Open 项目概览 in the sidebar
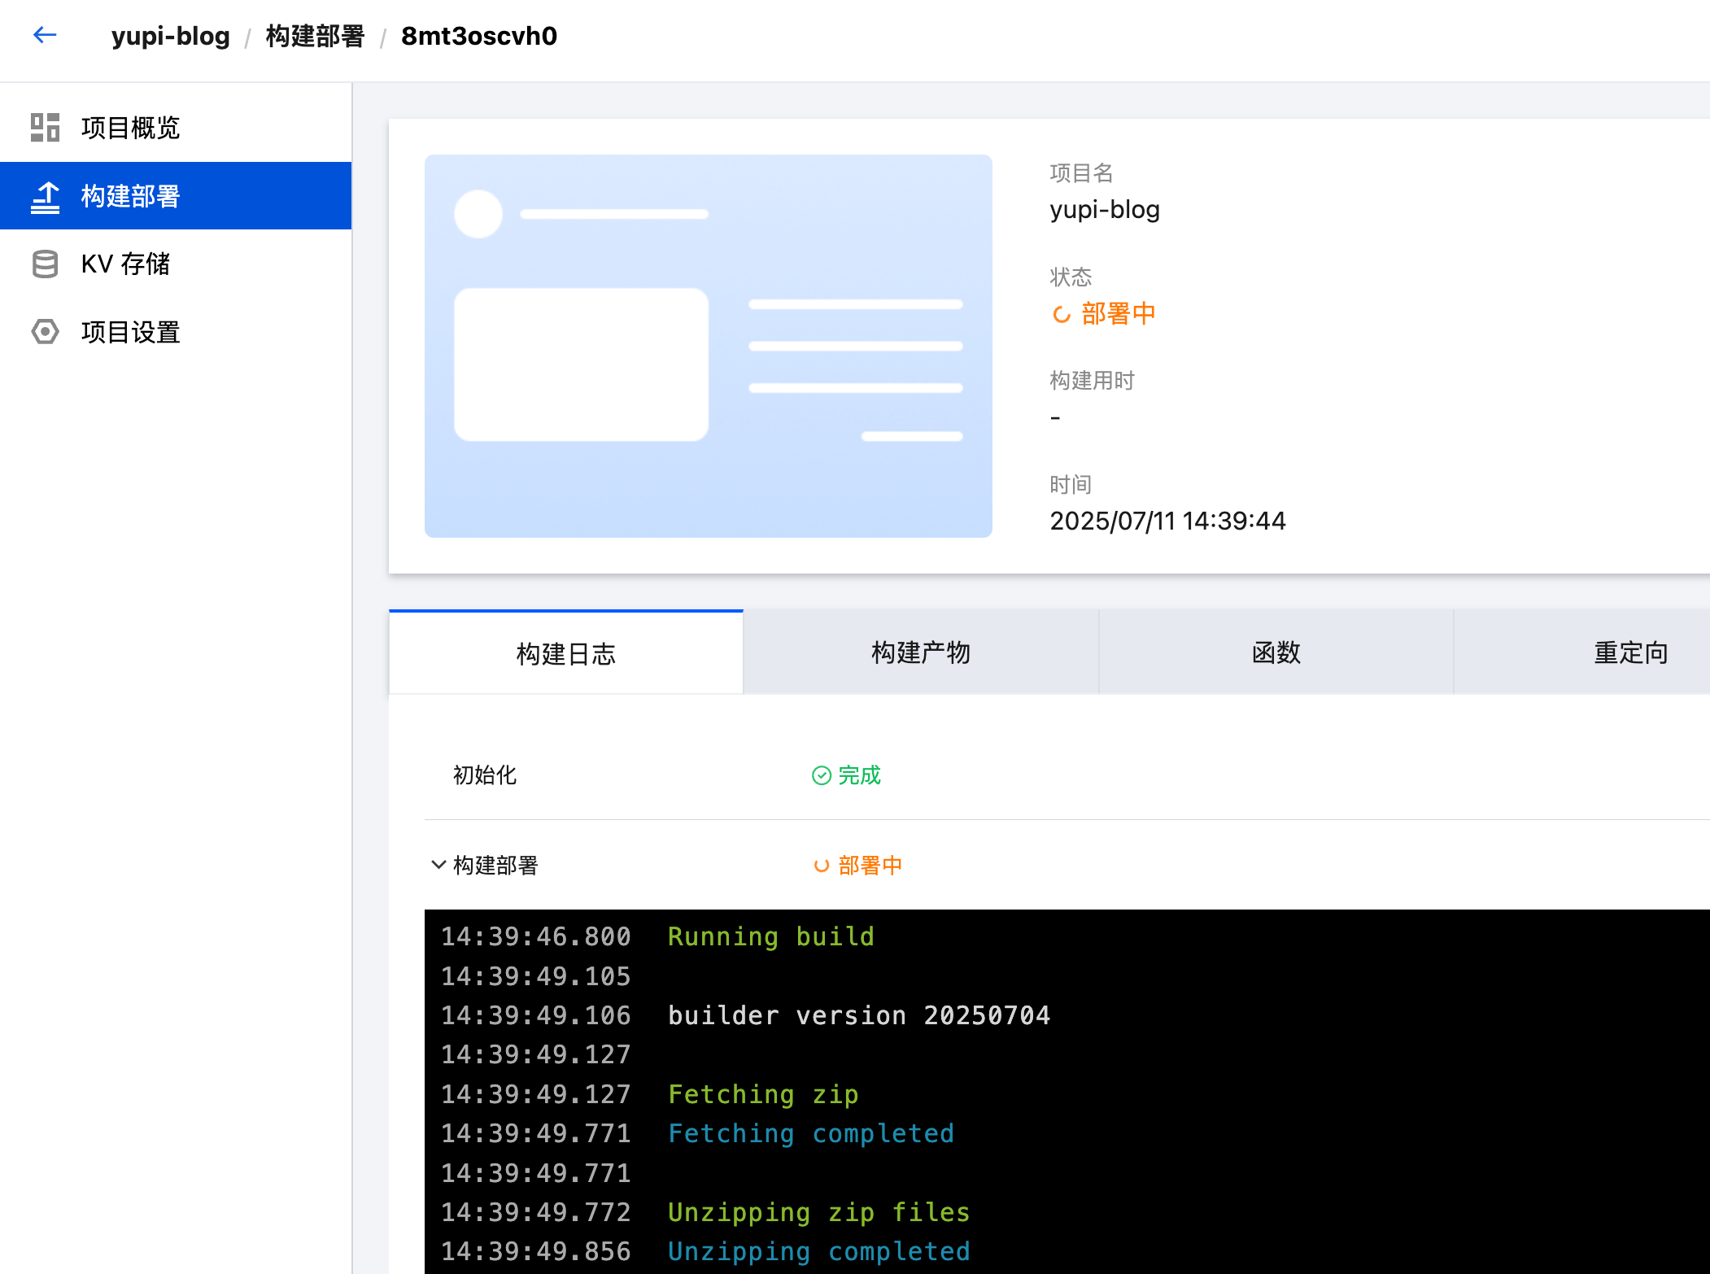This screenshot has height=1274, width=1710. click(130, 128)
